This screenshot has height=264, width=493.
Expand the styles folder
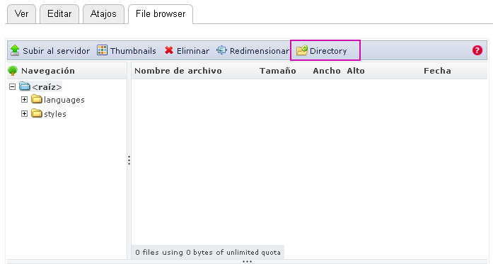(x=24, y=113)
